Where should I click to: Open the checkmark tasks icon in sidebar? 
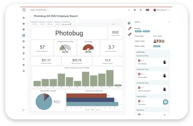(24, 29)
